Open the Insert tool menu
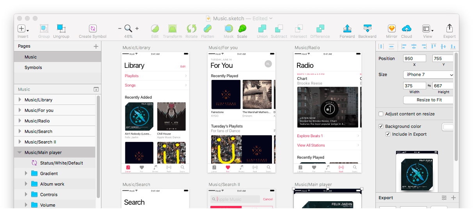The height and width of the screenshot is (209, 473). [x=23, y=28]
